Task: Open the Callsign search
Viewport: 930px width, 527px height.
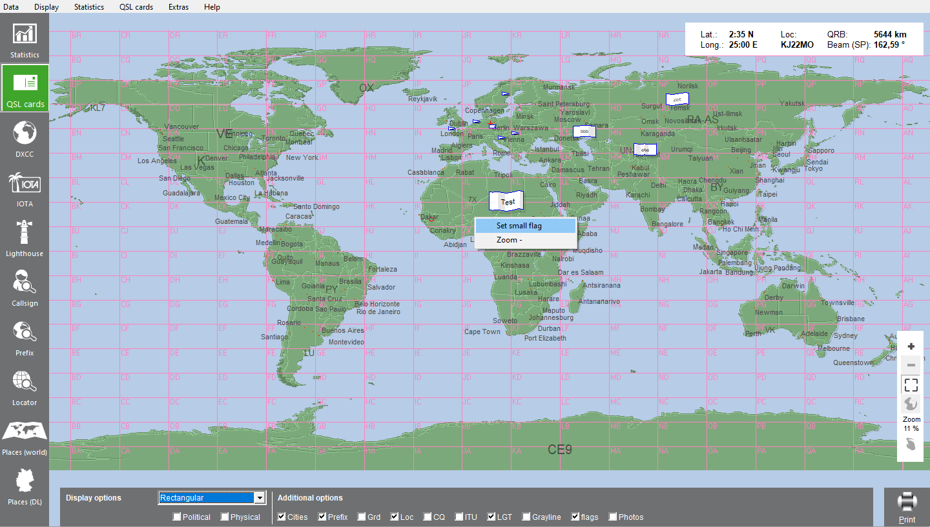Action: [x=25, y=288]
